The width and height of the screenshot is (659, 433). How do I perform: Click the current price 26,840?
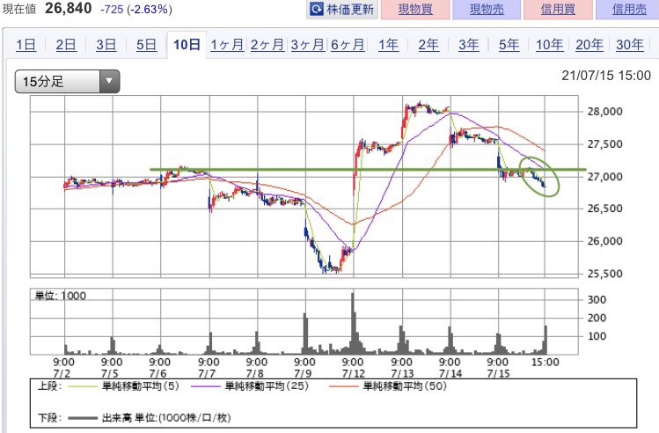(68, 8)
